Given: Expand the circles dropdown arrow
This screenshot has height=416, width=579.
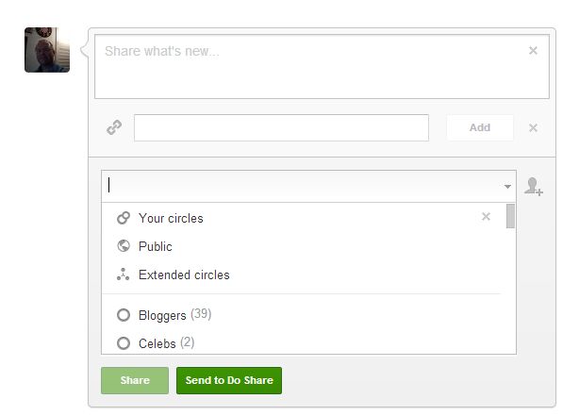Looking at the screenshot, I should pos(507,187).
